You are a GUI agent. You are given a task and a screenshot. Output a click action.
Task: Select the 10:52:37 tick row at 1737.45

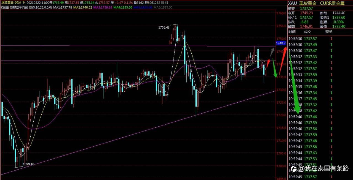[x=320, y=99]
